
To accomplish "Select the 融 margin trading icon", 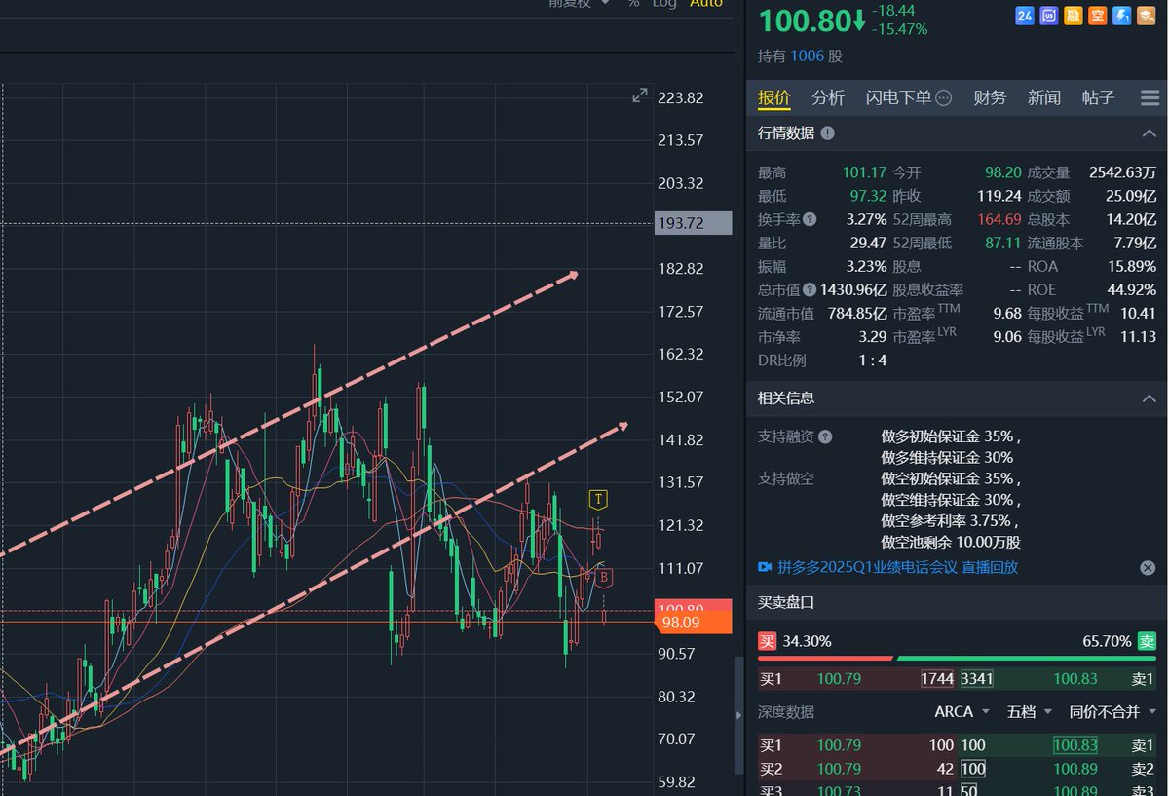I will (x=1073, y=16).
